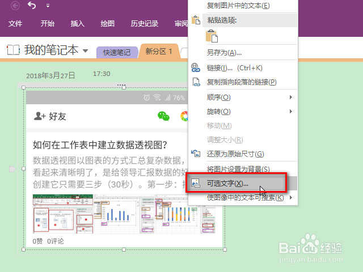Expand the 使图像中的文本可搜索 submenu arrow
This screenshot has width=363, height=272.
pos(291,198)
